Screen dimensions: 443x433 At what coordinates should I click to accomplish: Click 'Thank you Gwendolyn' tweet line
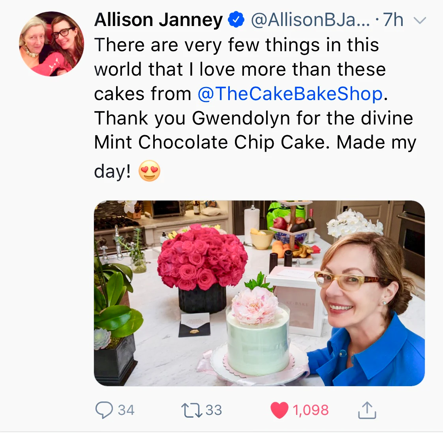pos(253,118)
